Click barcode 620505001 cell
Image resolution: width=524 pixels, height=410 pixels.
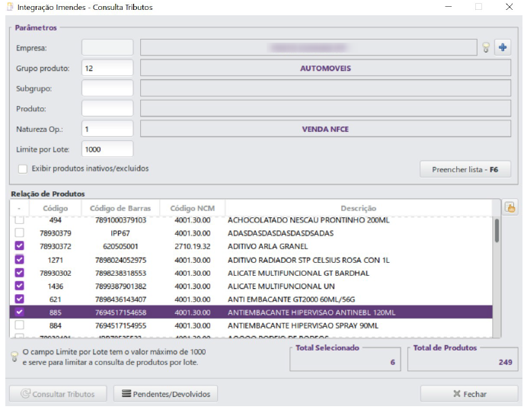coord(120,246)
